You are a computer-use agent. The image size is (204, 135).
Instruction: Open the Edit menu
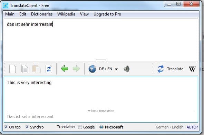23,14
